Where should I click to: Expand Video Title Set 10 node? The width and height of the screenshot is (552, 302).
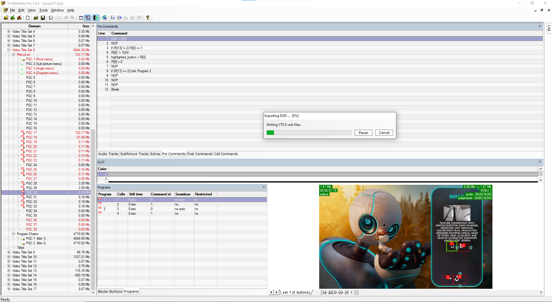coord(9,257)
